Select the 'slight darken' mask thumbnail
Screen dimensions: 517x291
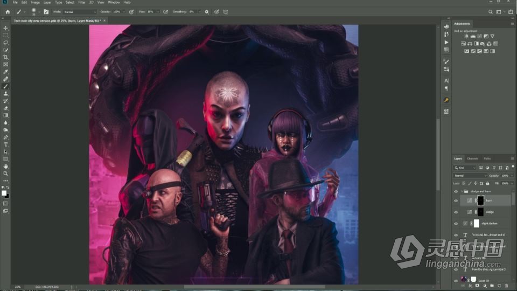pos(477,224)
